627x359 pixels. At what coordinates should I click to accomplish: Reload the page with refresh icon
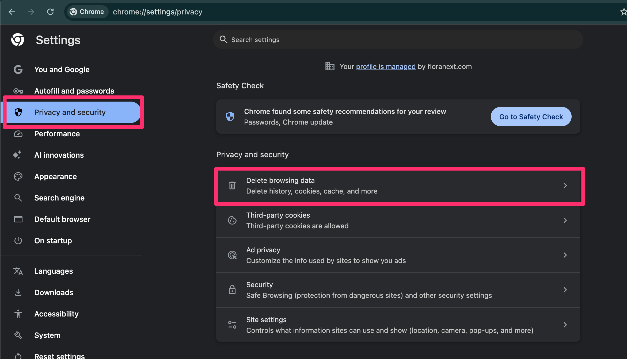point(50,12)
